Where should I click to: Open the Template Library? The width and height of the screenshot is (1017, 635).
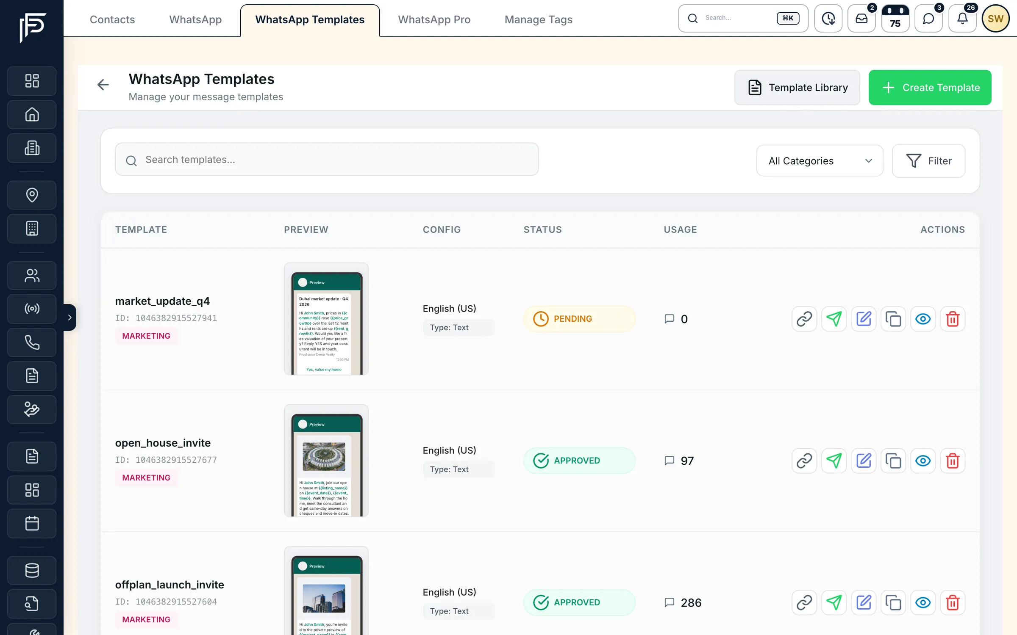coord(797,87)
